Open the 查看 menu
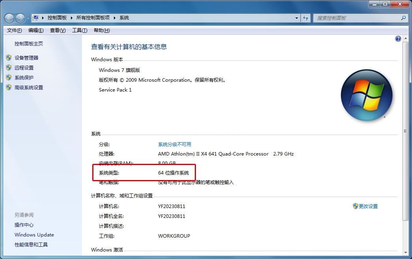 click(x=57, y=30)
